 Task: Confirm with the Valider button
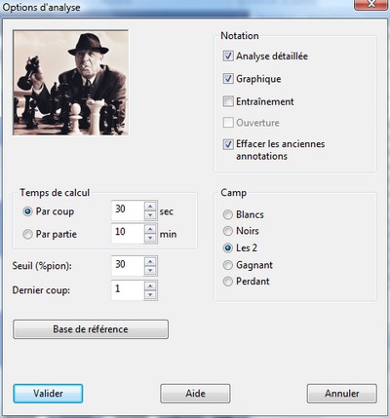click(x=48, y=394)
